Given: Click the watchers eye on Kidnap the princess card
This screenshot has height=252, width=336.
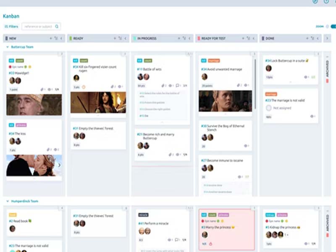Looking at the screenshot, I should 306,244.
